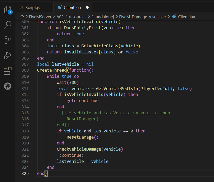This screenshot has height=182, width=214.
Task: Click on CheckVehicleDamage(vehicle) code line
Action: tap(90, 149)
